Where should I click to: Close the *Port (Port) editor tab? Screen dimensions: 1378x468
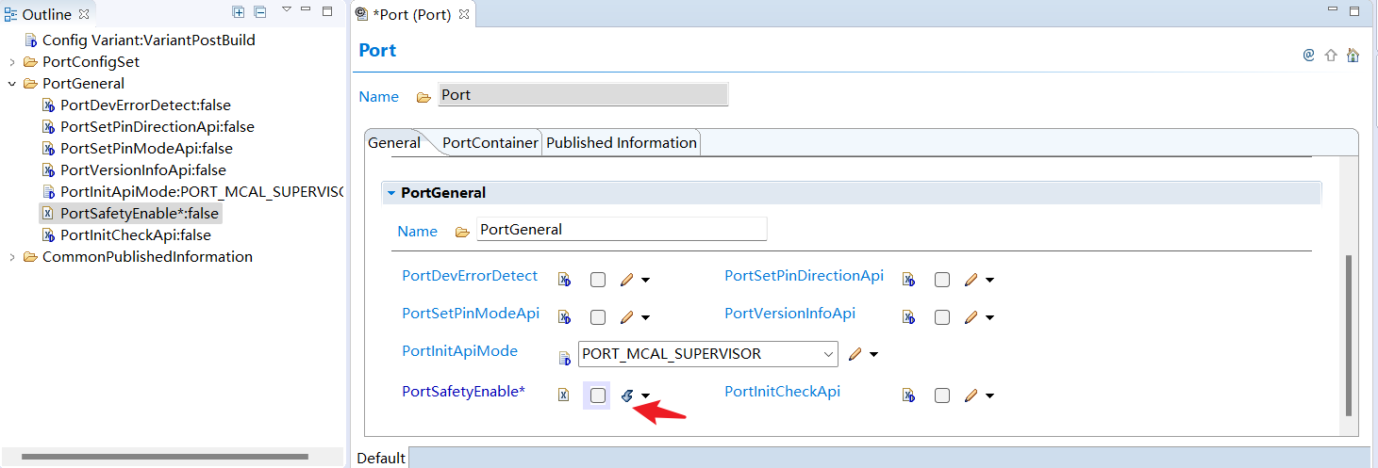tap(463, 14)
